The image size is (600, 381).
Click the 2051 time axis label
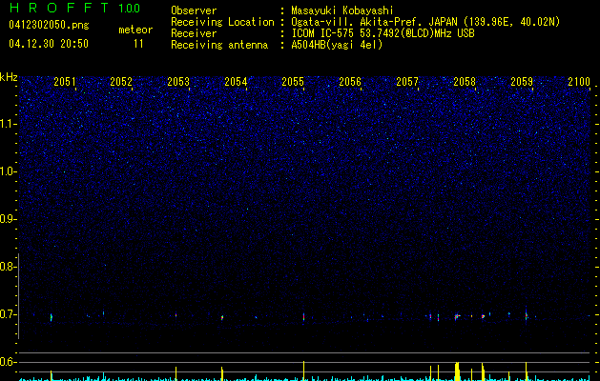coord(64,81)
